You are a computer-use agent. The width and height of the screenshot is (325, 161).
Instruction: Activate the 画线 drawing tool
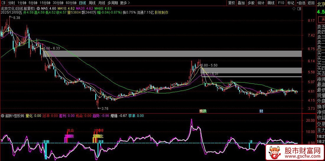point(271,3)
